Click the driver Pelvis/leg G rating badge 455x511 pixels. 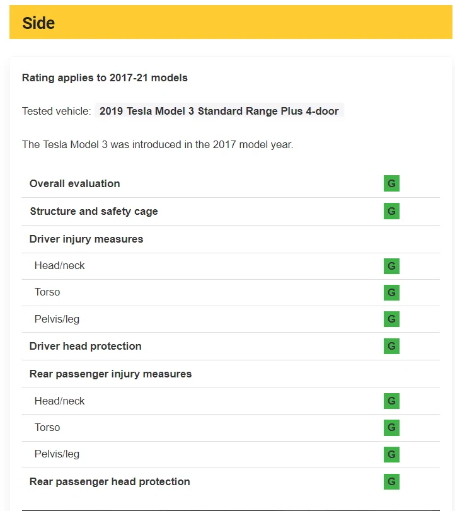point(391,319)
